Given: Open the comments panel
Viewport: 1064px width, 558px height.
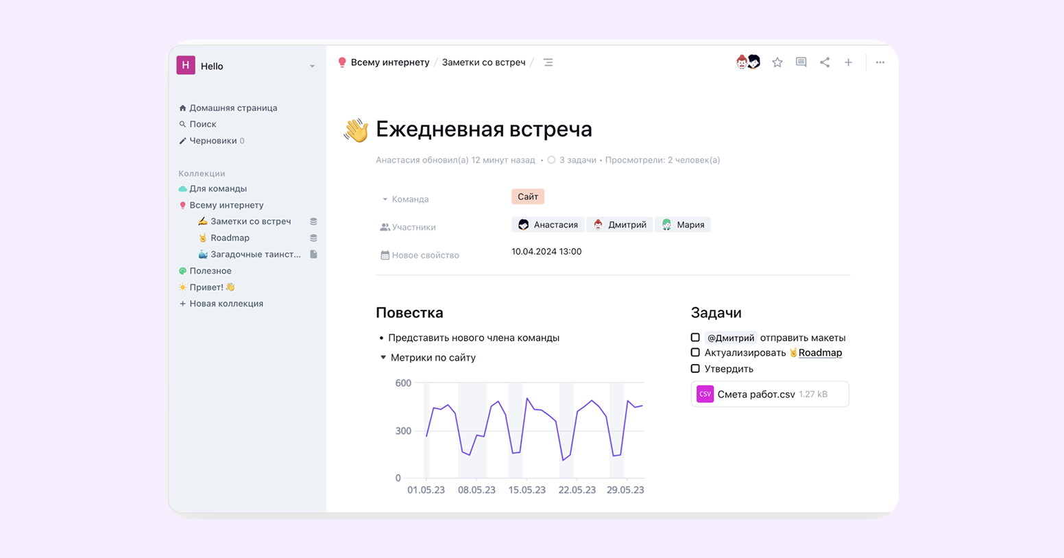Looking at the screenshot, I should pos(801,62).
